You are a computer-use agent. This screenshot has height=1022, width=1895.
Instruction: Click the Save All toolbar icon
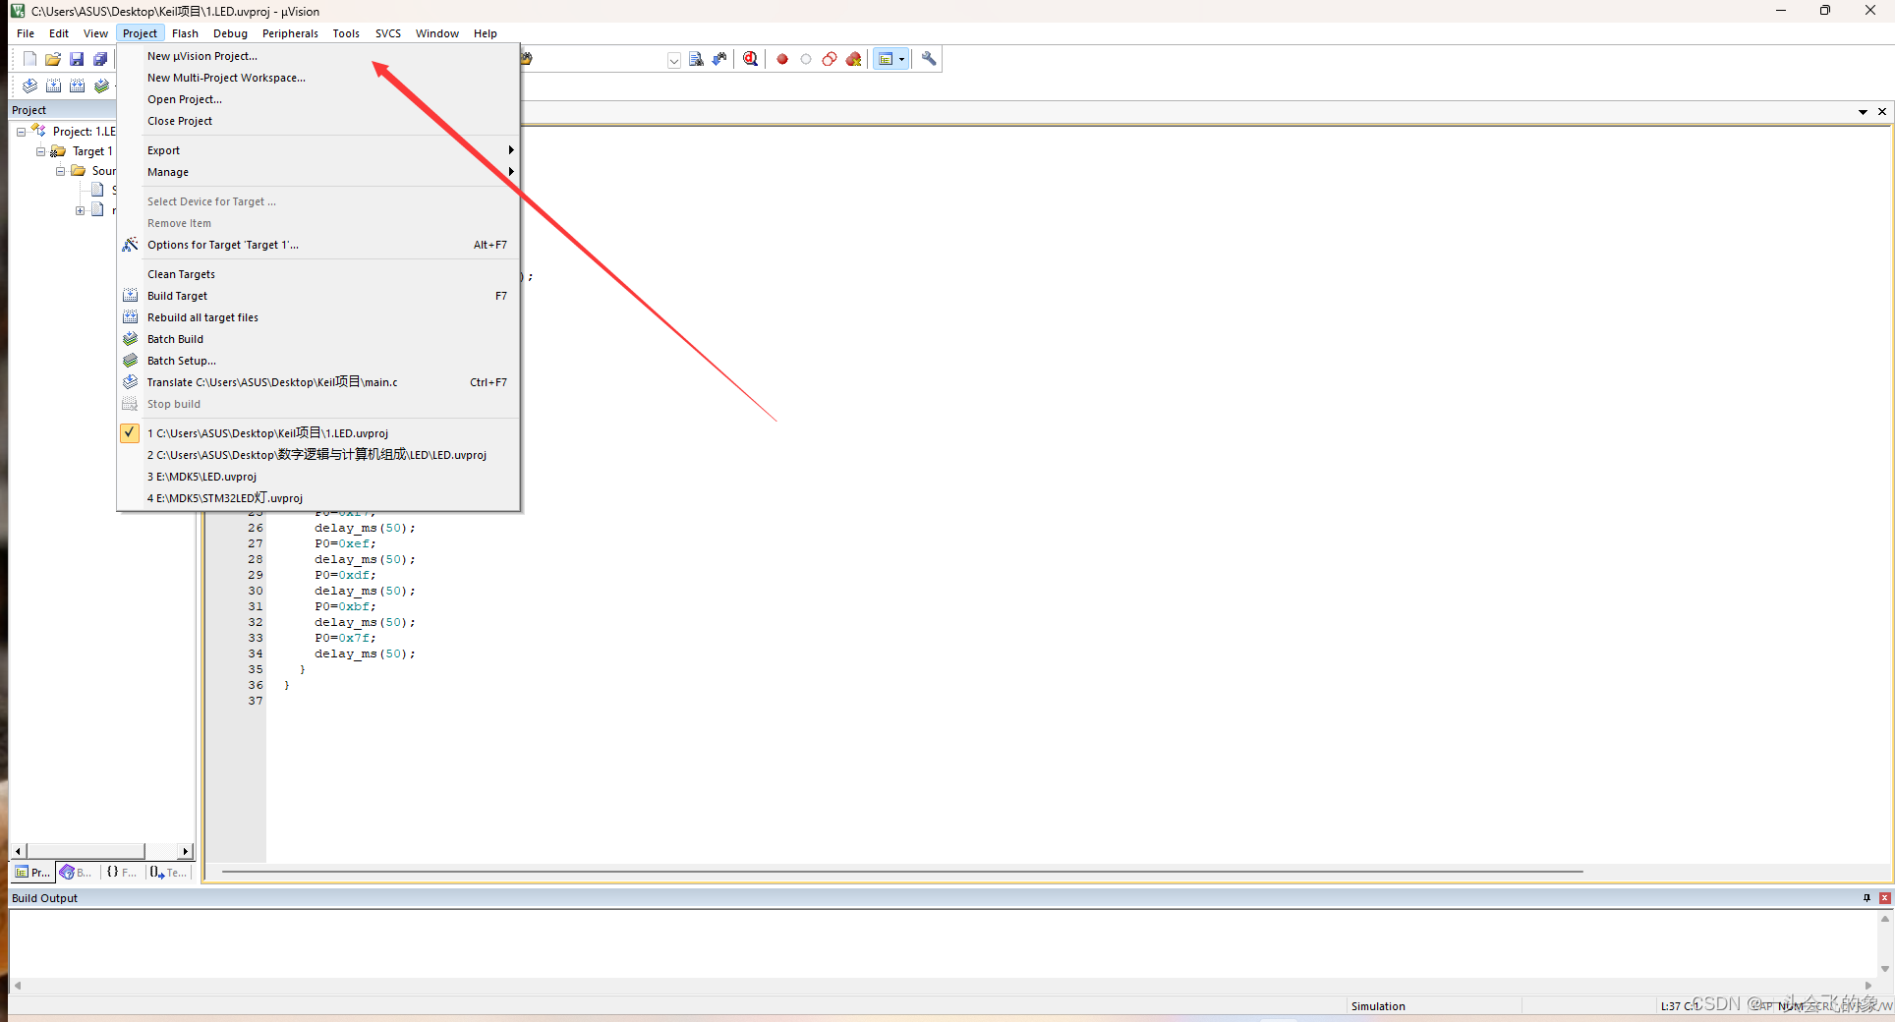[x=100, y=59]
